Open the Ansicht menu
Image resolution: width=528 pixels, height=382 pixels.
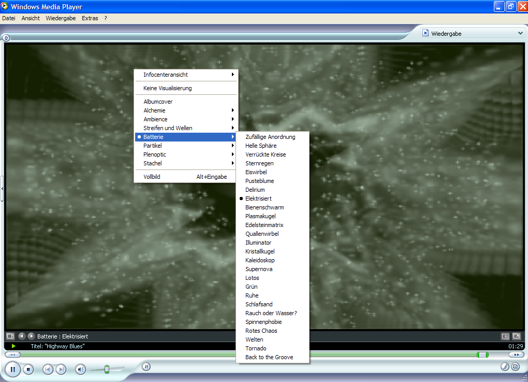[31, 18]
